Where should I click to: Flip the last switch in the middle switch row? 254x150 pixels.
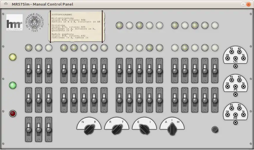pyautogui.click(x=215, y=100)
